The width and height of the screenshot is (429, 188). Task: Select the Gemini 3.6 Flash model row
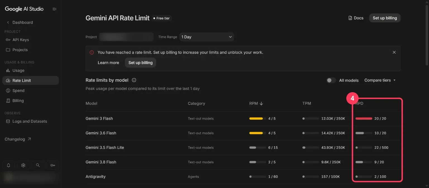pyautogui.click(x=243, y=133)
